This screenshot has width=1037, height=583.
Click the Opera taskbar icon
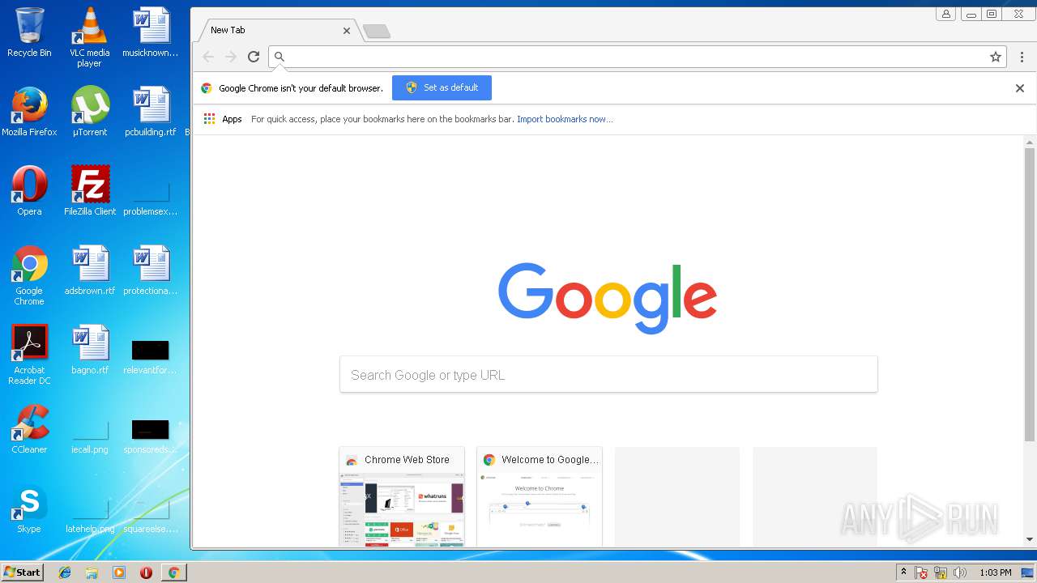146,572
